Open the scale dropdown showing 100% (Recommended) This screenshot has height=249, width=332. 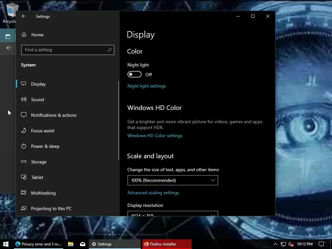pos(172,180)
